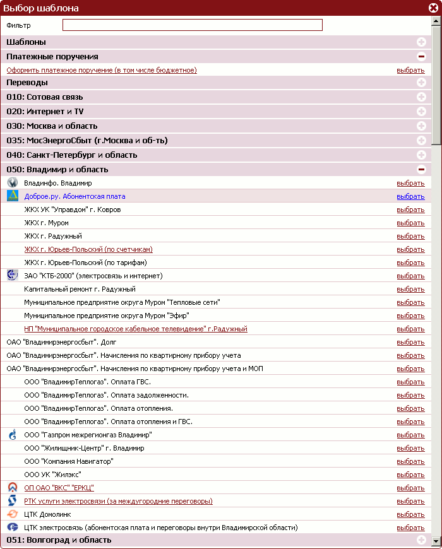Click the Владинфо. Владимир globe icon
This screenshot has width=442, height=549.
pos(13,182)
